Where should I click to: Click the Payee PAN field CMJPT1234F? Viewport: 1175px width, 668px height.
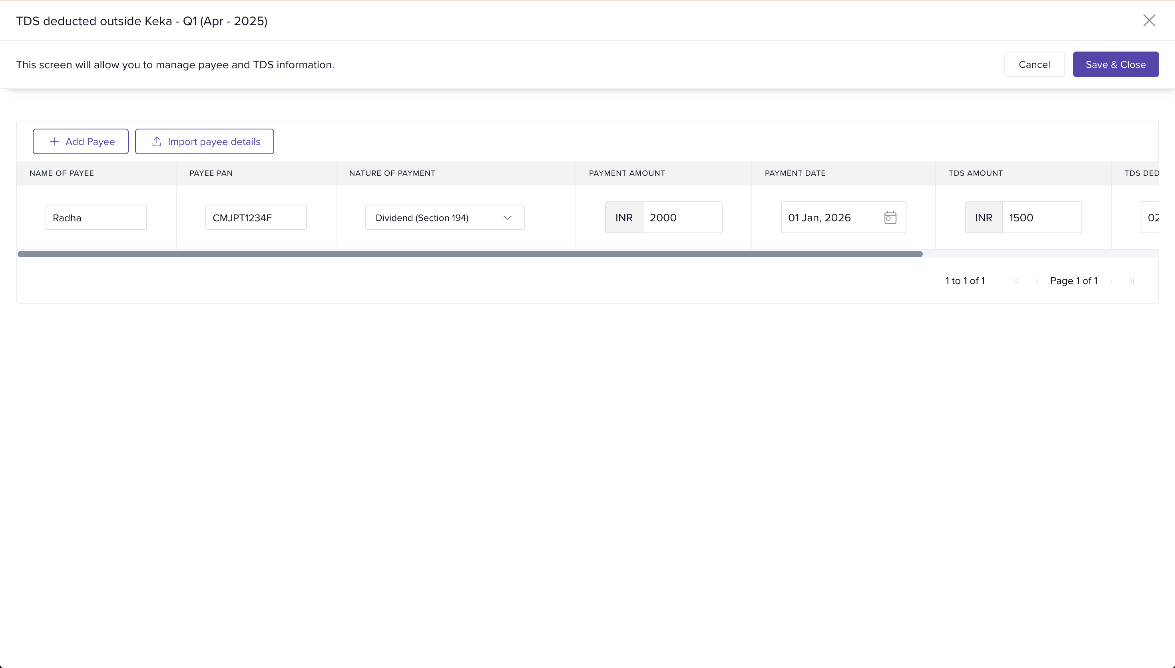pyautogui.click(x=255, y=217)
